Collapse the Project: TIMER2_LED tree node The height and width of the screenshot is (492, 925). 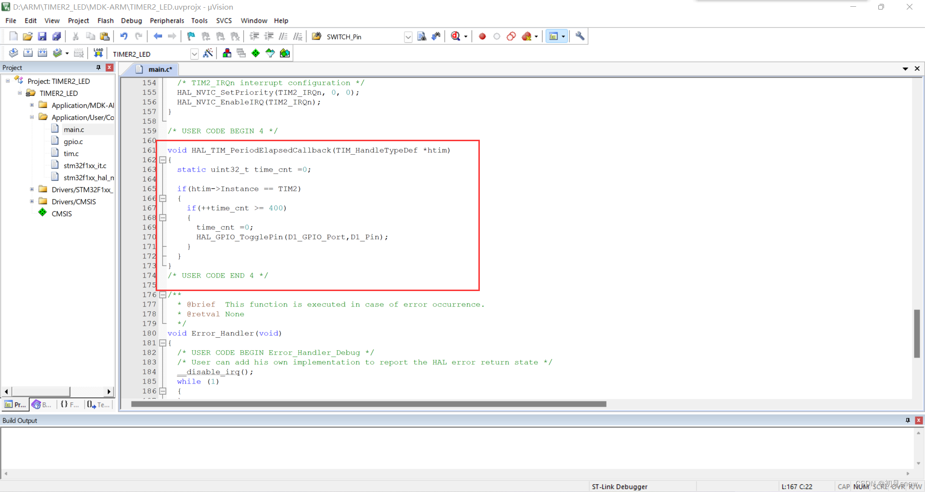point(8,81)
